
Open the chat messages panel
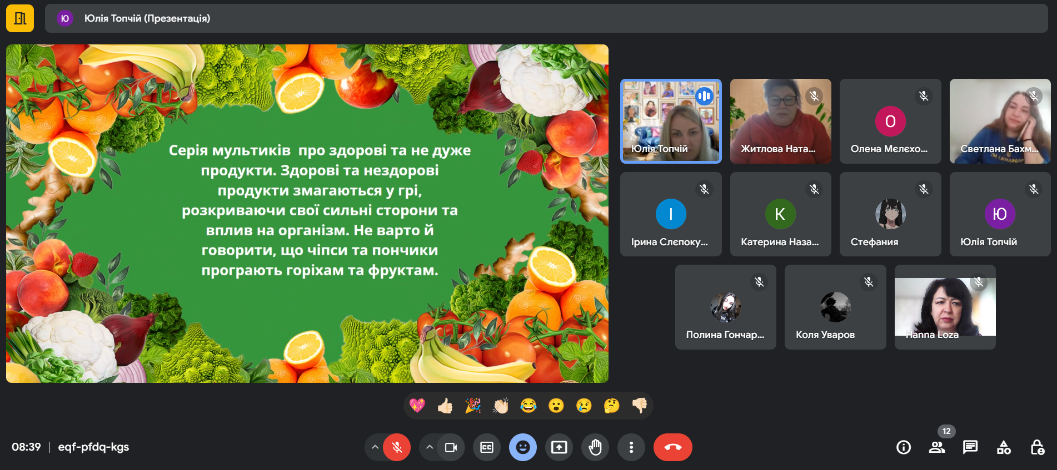[x=970, y=447]
